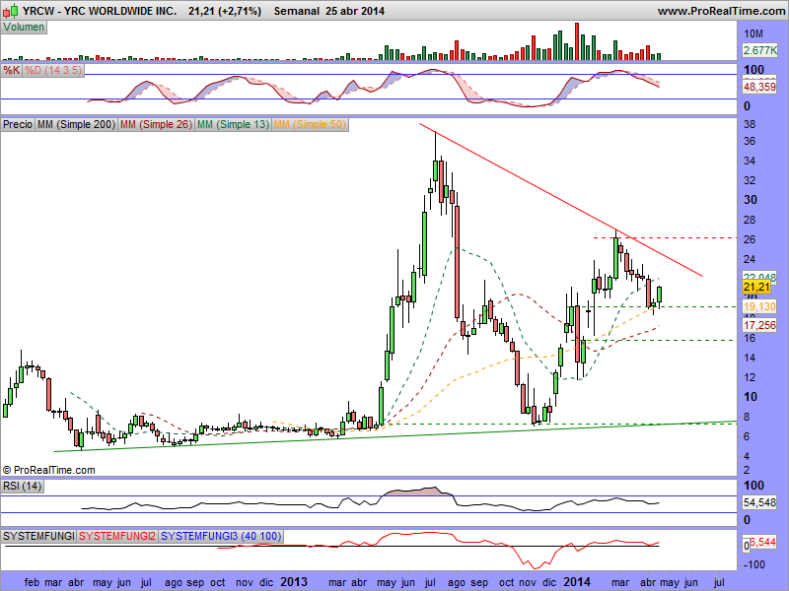Click the SYSTEMFUNGI3 (40 100) label

pyautogui.click(x=221, y=536)
